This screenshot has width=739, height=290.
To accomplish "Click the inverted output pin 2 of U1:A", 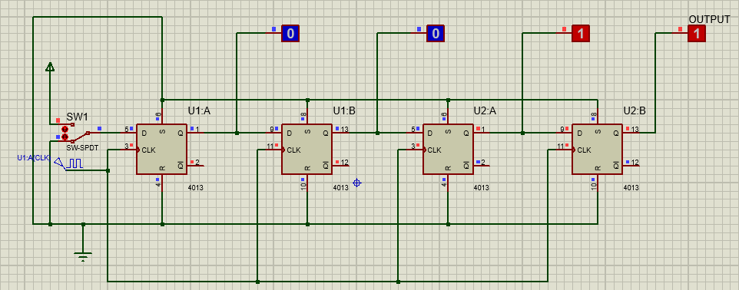I will (196, 165).
